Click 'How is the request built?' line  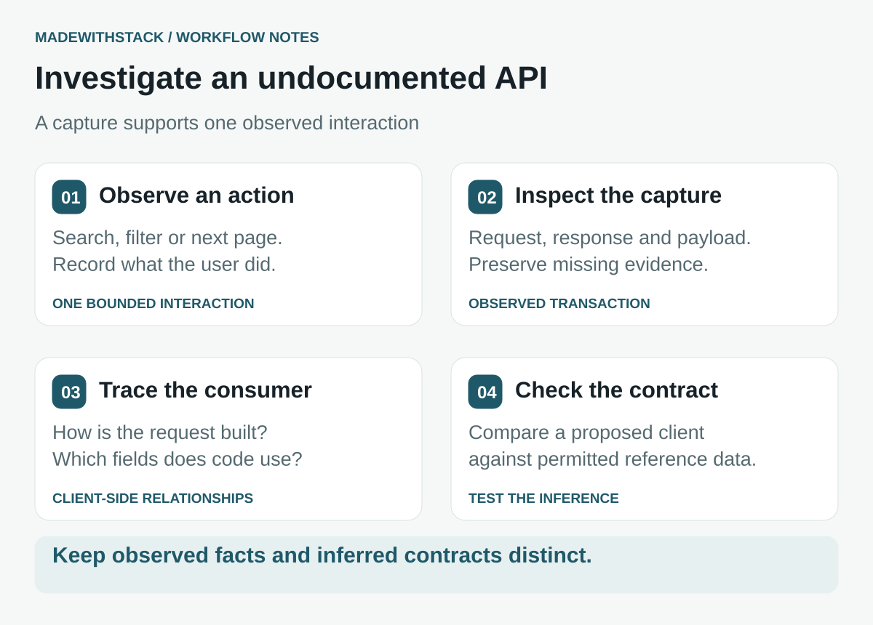pos(160,432)
